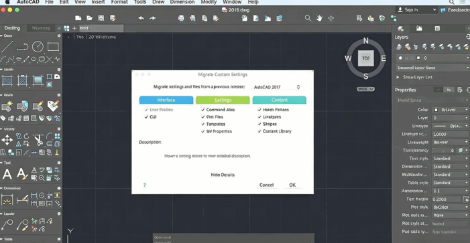Click the Save diskette toolbar icon
Viewport: 470px width, 243px height.
[x=101, y=18]
